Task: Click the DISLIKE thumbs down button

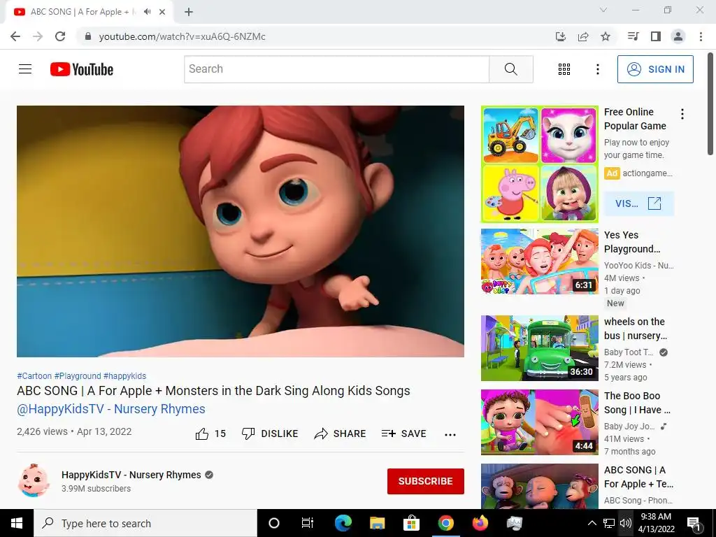Action: 270,434
